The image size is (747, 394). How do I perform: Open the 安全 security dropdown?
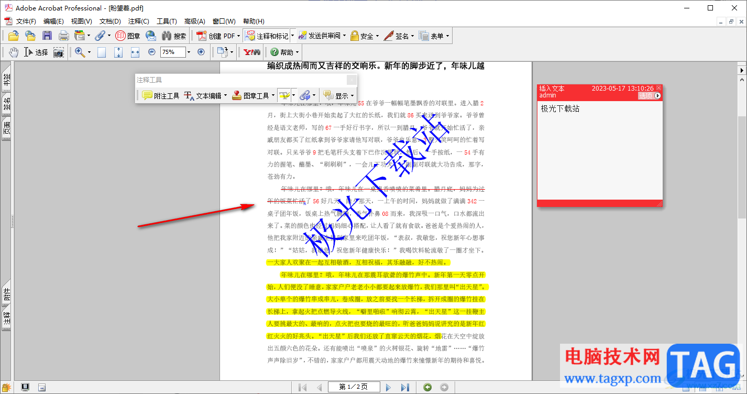tap(365, 36)
